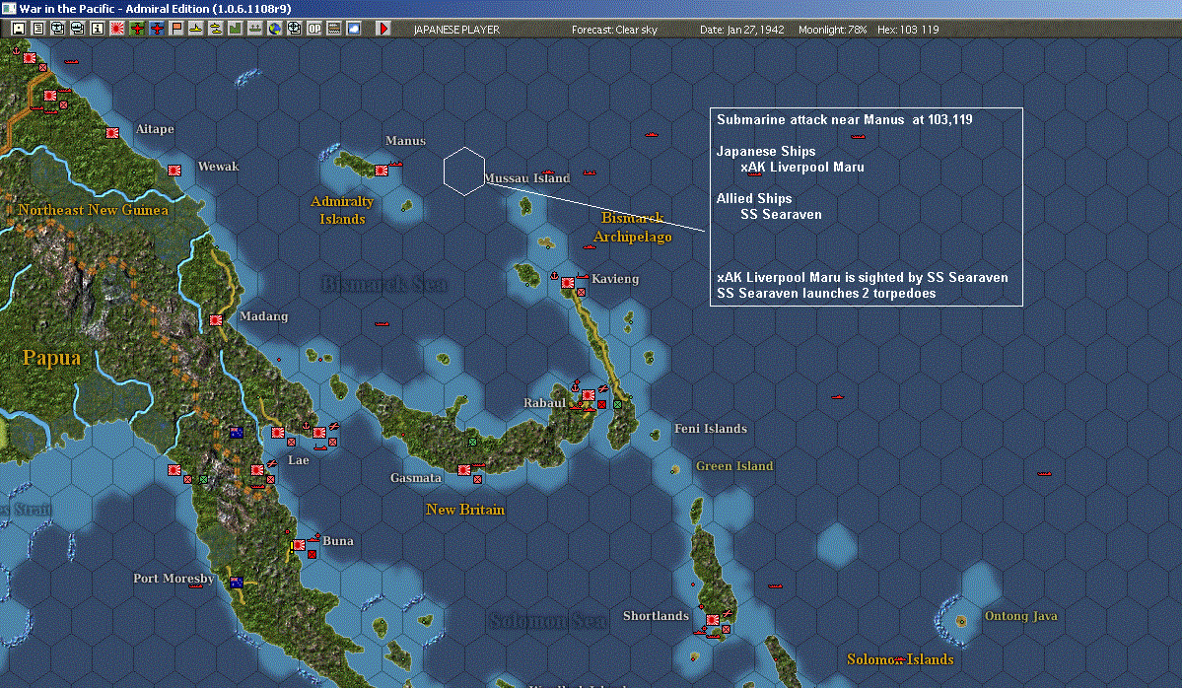Screen dimensions: 1182x688
Task: Click the red play arrow end-turn icon
Action: point(382,29)
